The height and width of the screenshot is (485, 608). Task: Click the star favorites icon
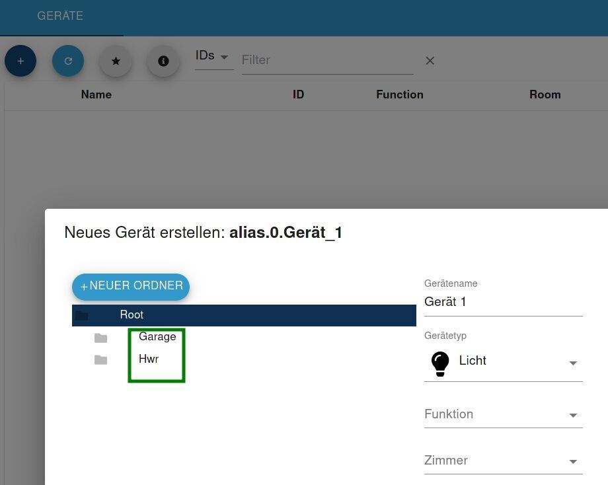click(x=116, y=61)
